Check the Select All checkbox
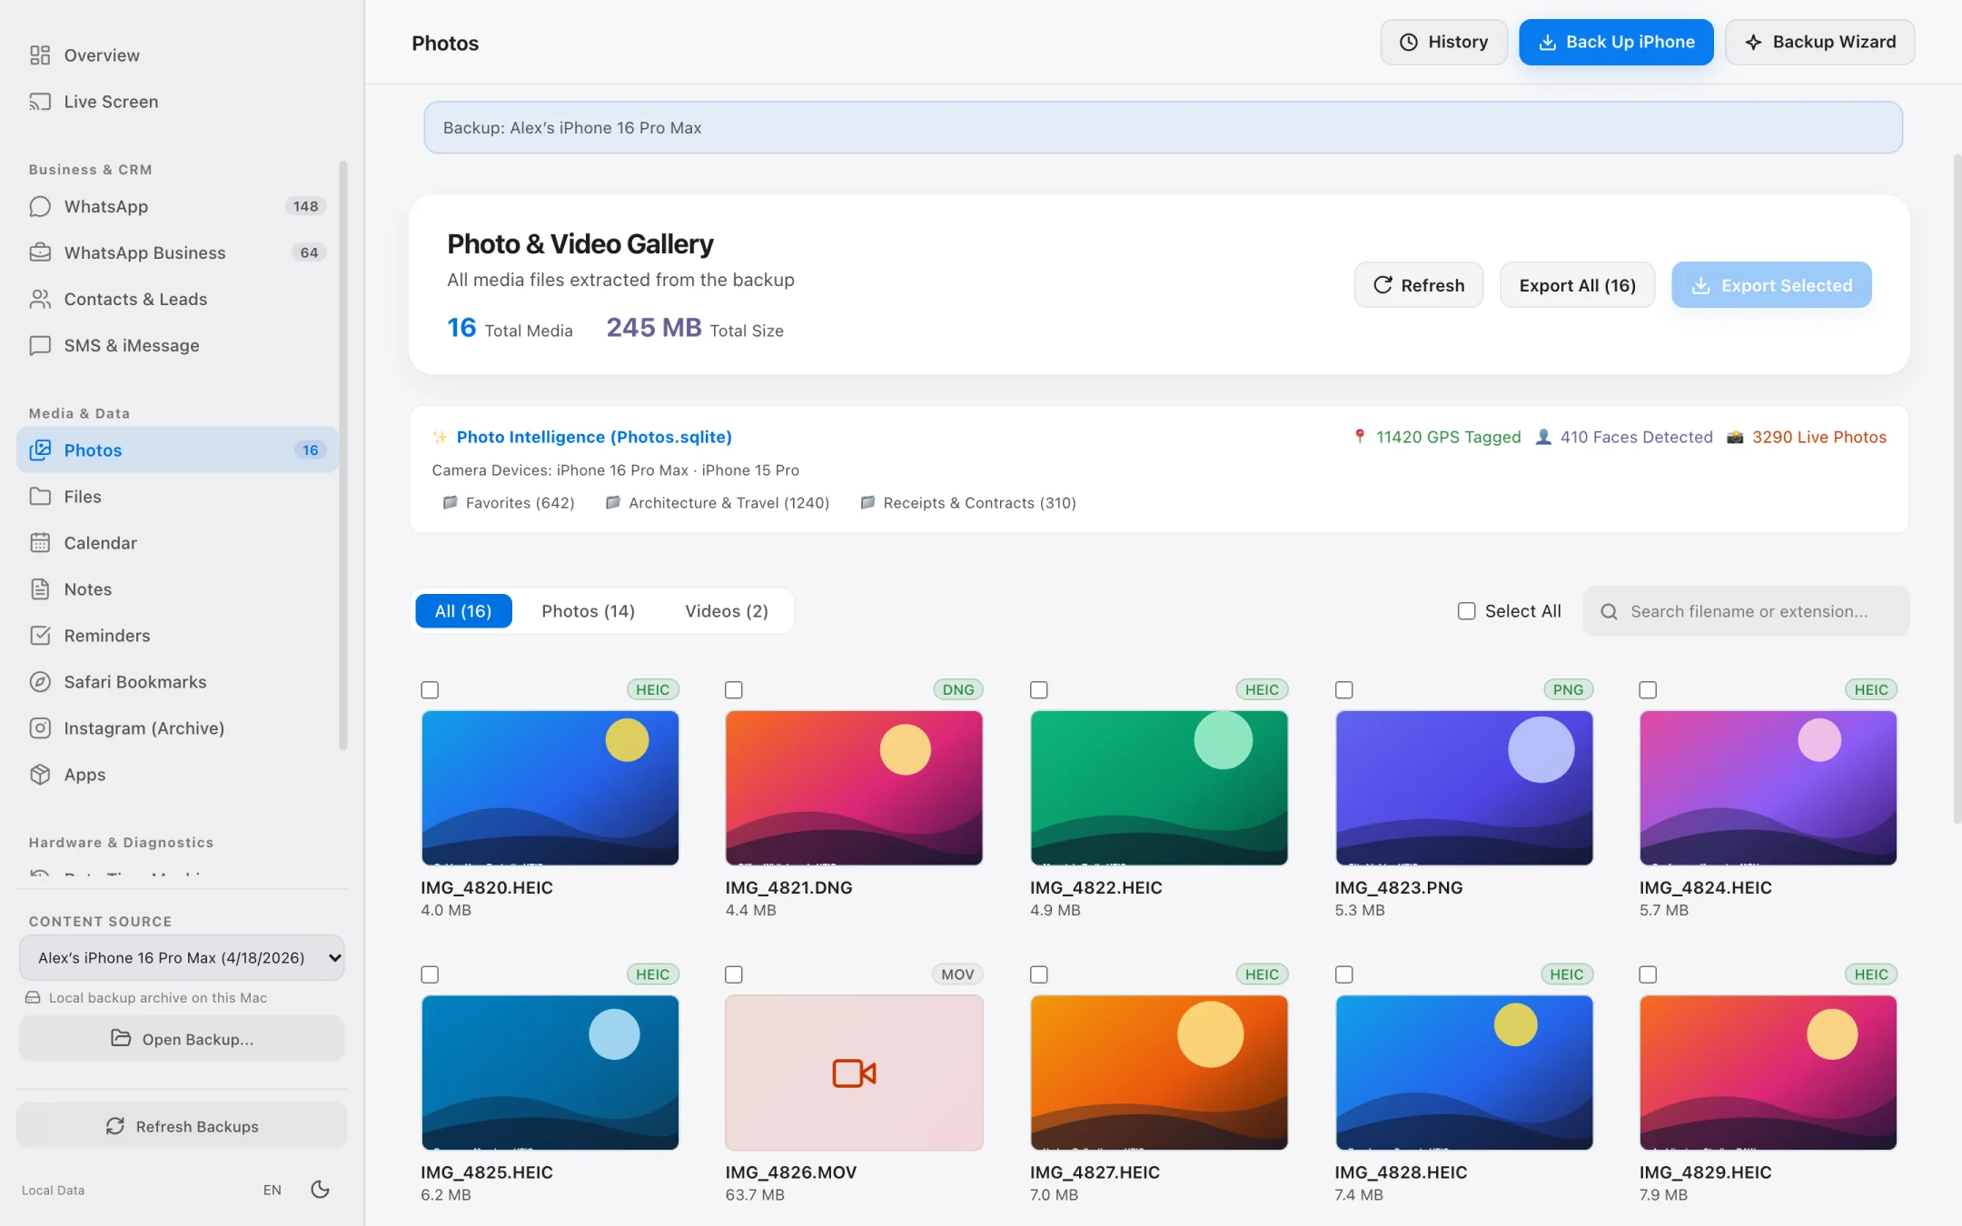1962x1226 pixels. point(1466,611)
